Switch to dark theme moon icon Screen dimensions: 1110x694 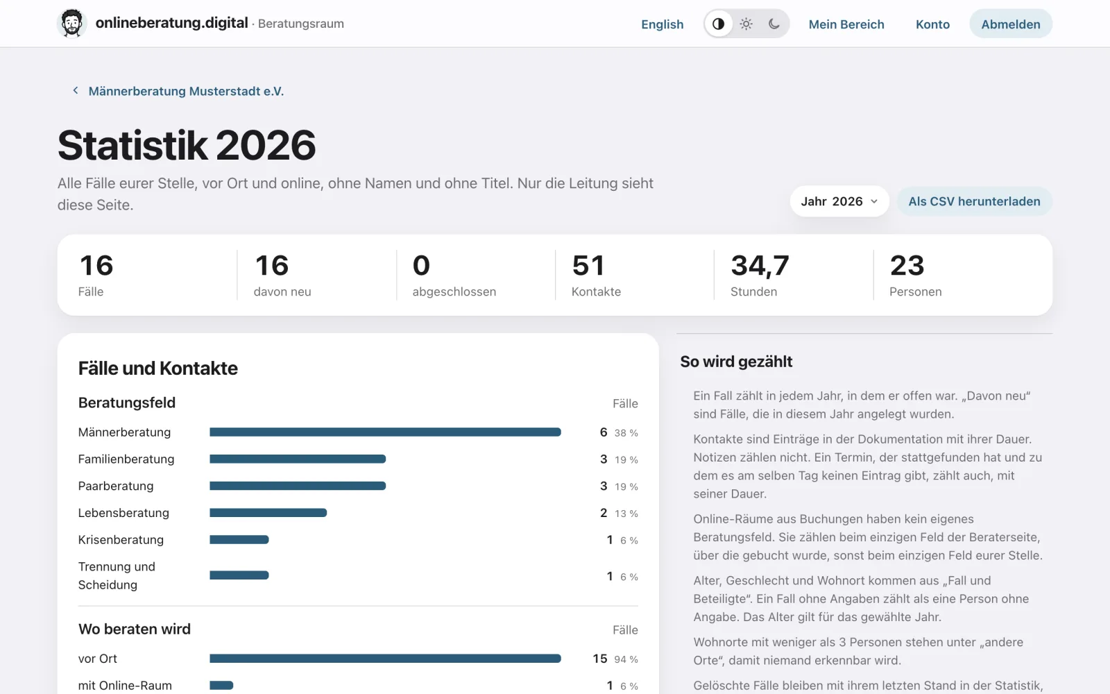coord(774,24)
